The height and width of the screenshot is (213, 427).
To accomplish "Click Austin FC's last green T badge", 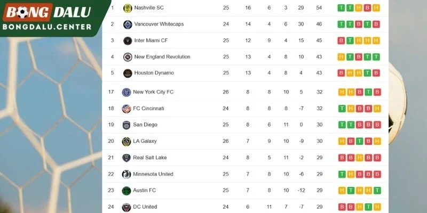I will tap(377, 191).
